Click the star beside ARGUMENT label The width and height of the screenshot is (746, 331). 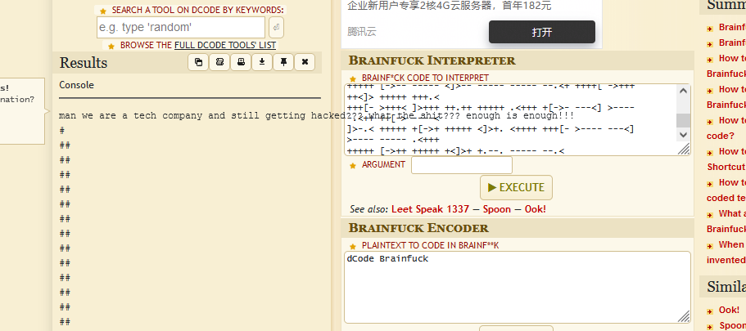[353, 165]
